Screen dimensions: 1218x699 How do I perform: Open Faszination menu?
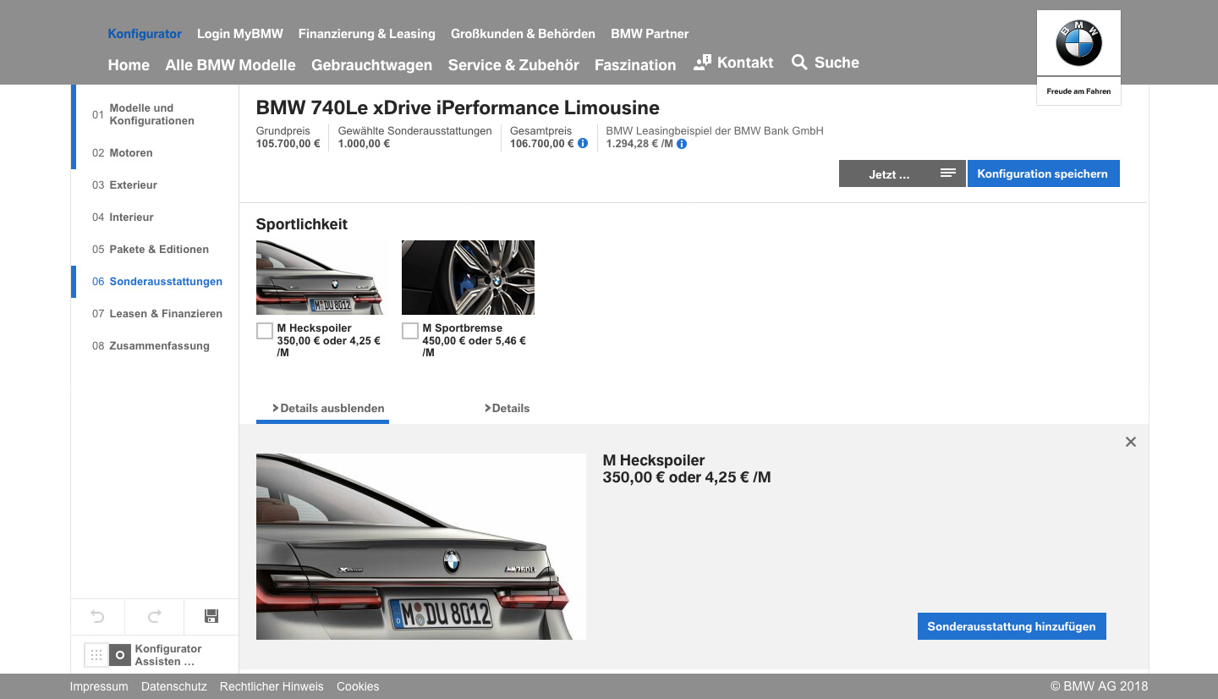tap(635, 65)
